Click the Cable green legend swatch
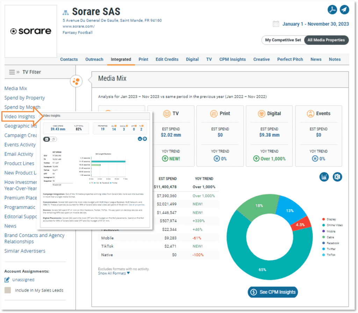The width and height of the screenshot is (358, 313). pos(323,237)
